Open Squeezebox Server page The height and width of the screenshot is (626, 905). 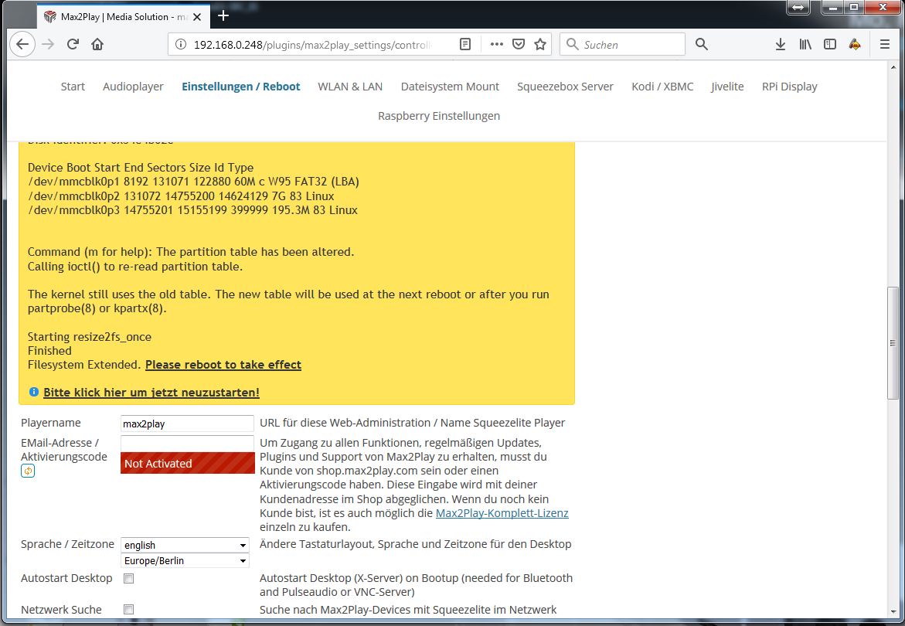click(x=565, y=87)
